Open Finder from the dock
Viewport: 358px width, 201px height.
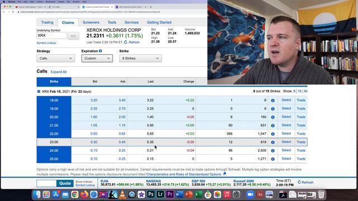point(37,194)
